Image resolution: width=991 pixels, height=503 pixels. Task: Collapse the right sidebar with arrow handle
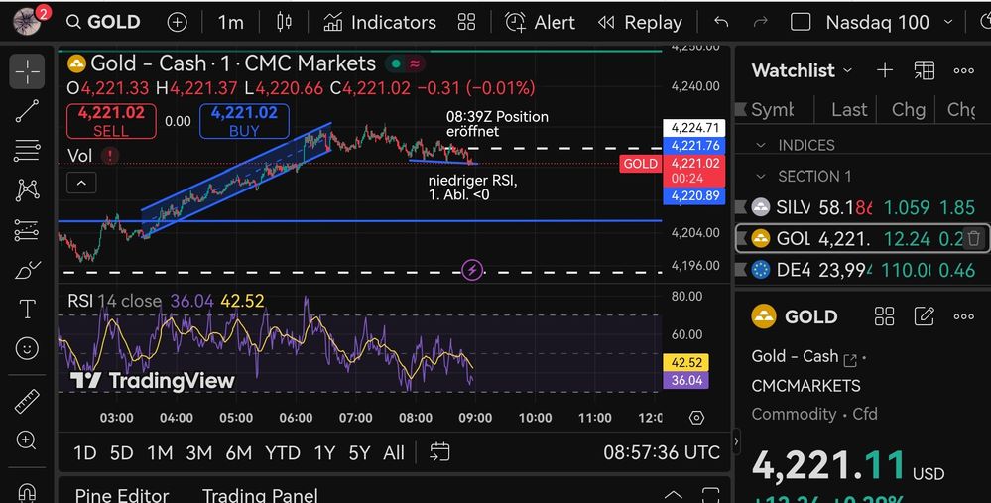736,441
